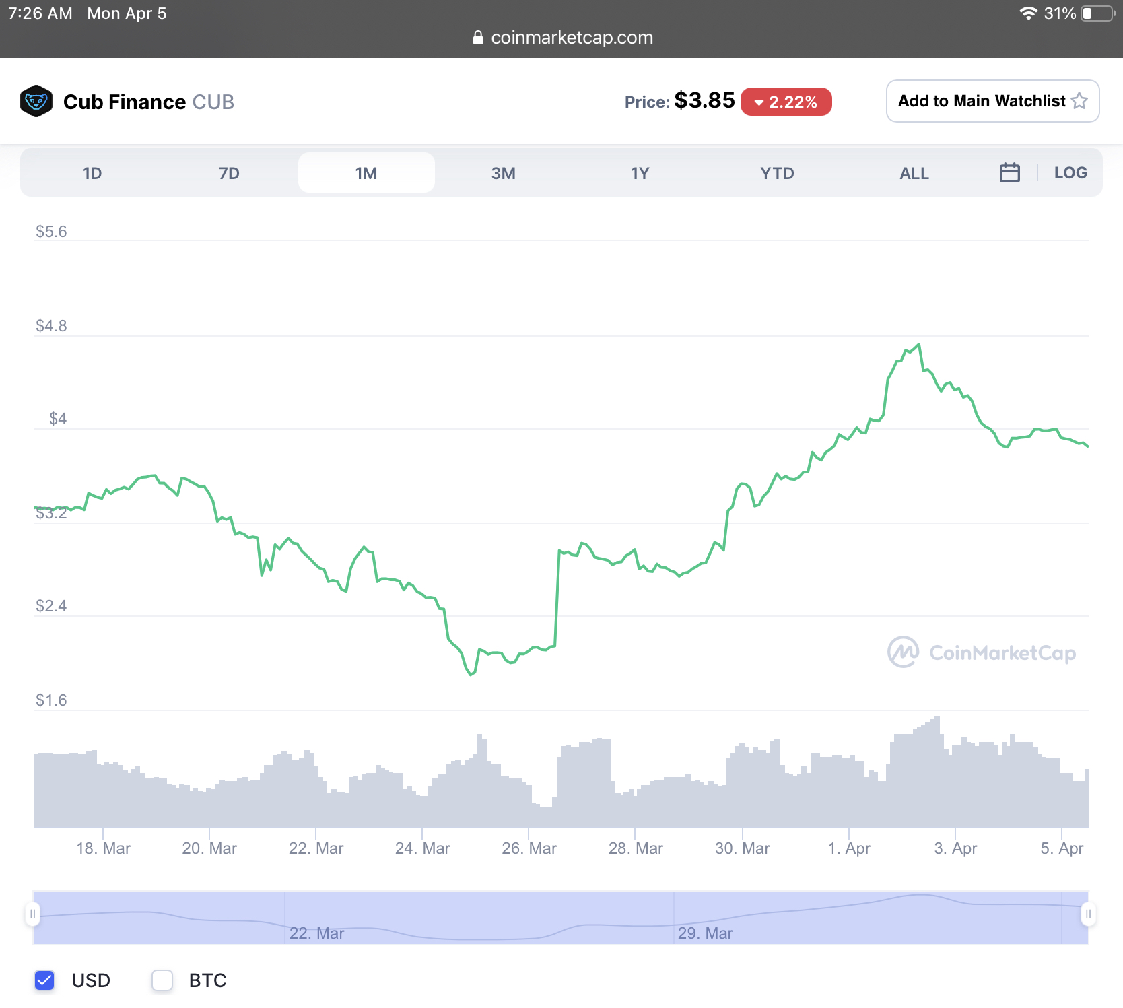Tap the 7:26 AM clock in status bar

click(x=40, y=13)
